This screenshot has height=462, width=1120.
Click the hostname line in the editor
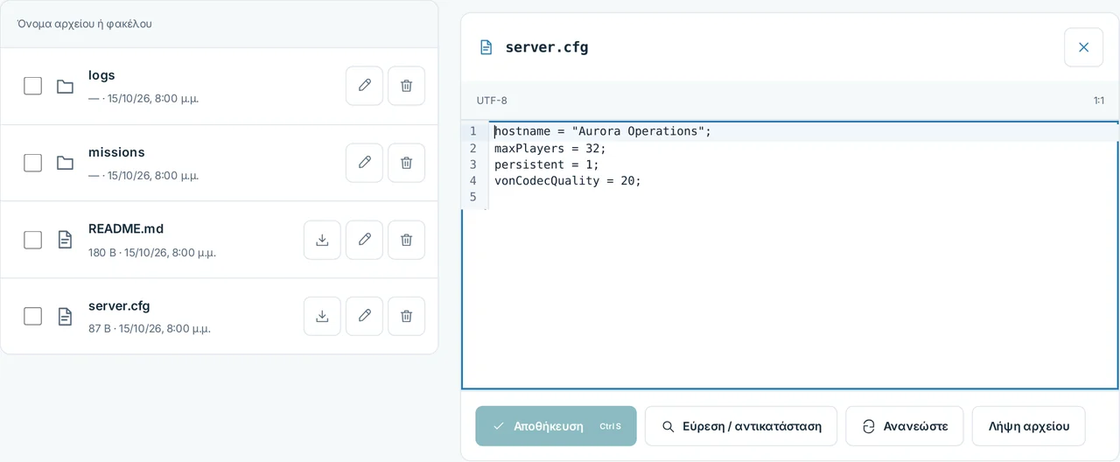[x=603, y=131]
